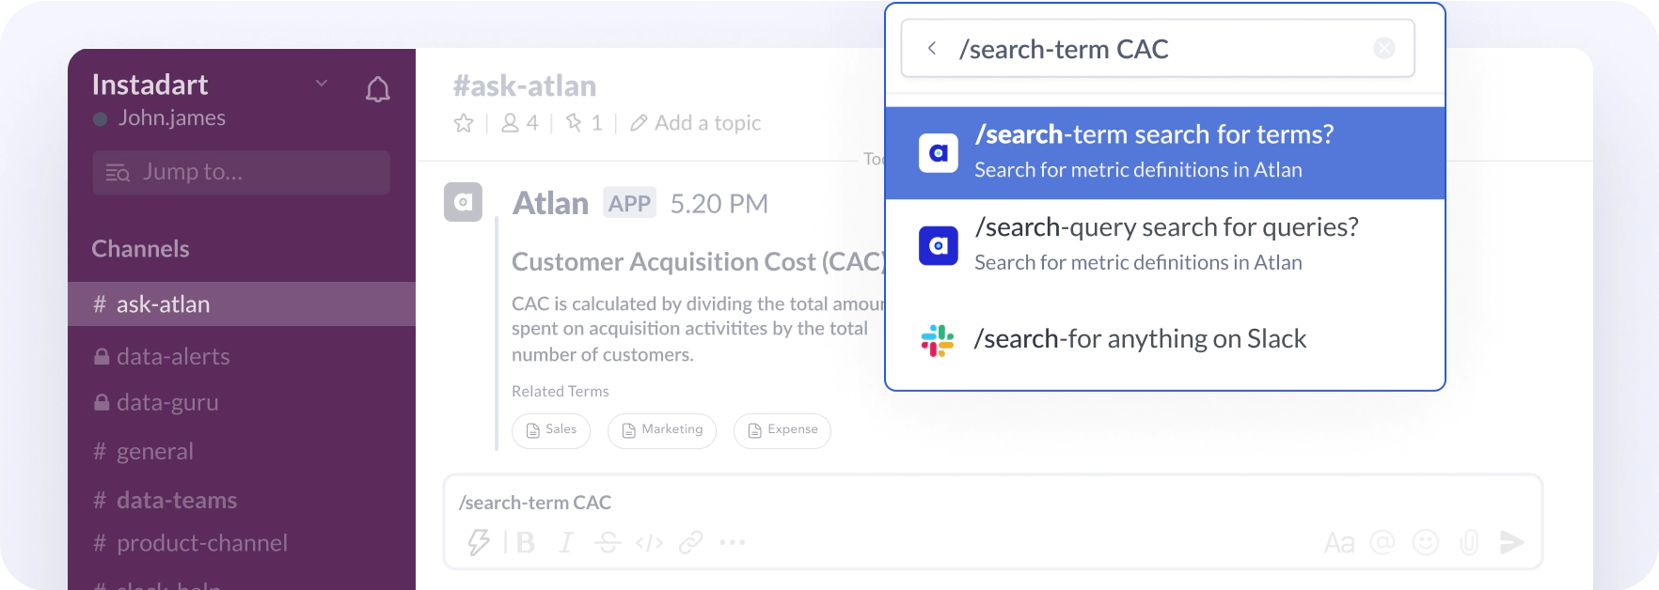Insert a link in message
Viewport: 1659px width, 590px height.
pyautogui.click(x=691, y=542)
